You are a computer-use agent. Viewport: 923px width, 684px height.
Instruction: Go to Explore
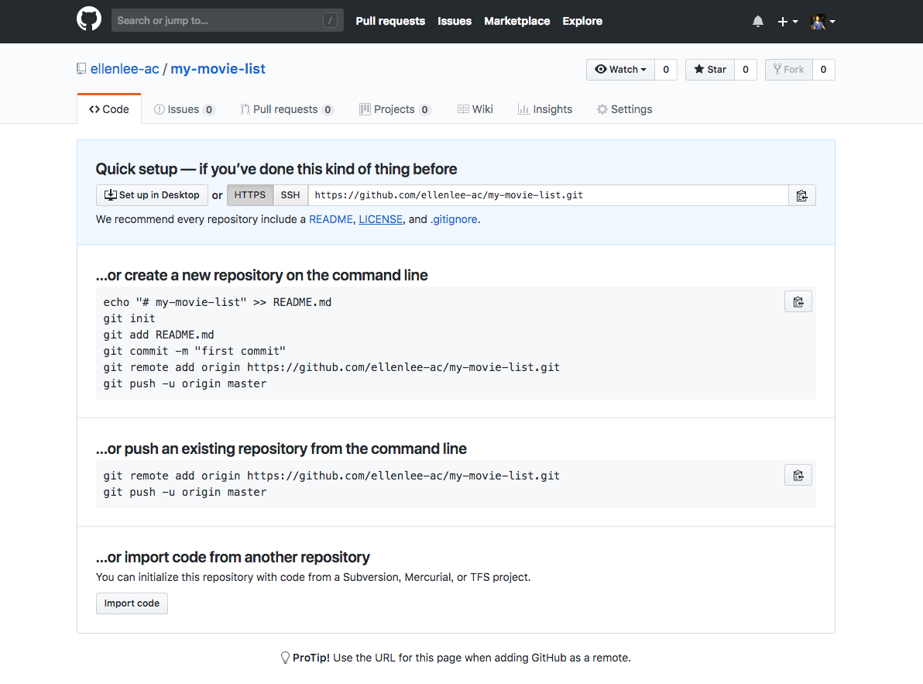click(x=582, y=21)
